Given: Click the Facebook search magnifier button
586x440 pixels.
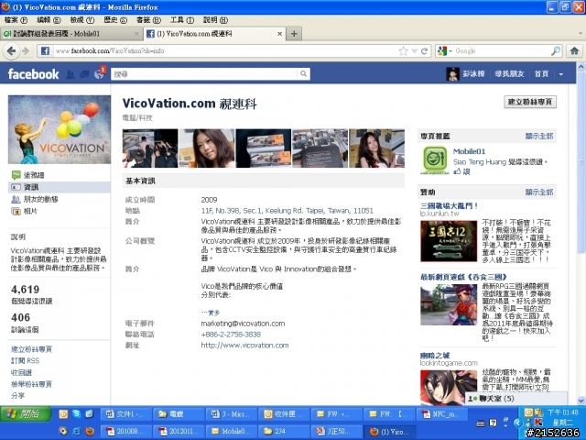Looking at the screenshot, I should coord(303,74).
